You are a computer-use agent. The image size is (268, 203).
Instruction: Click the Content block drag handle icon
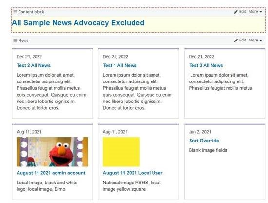[15, 12]
